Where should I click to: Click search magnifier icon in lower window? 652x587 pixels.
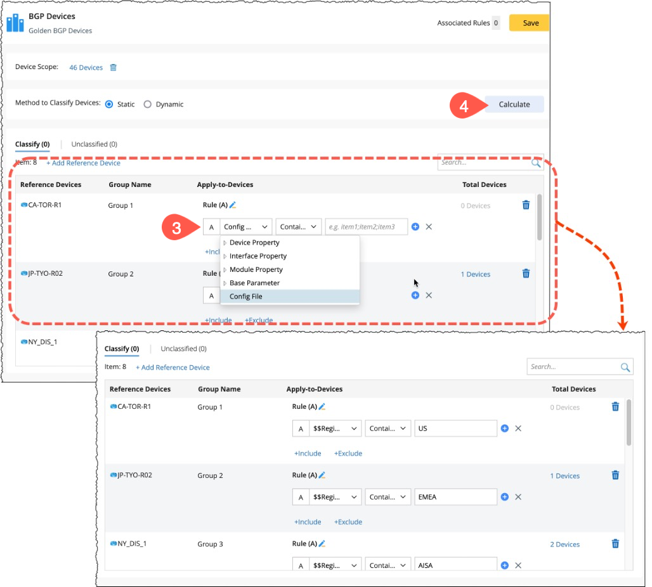625,367
